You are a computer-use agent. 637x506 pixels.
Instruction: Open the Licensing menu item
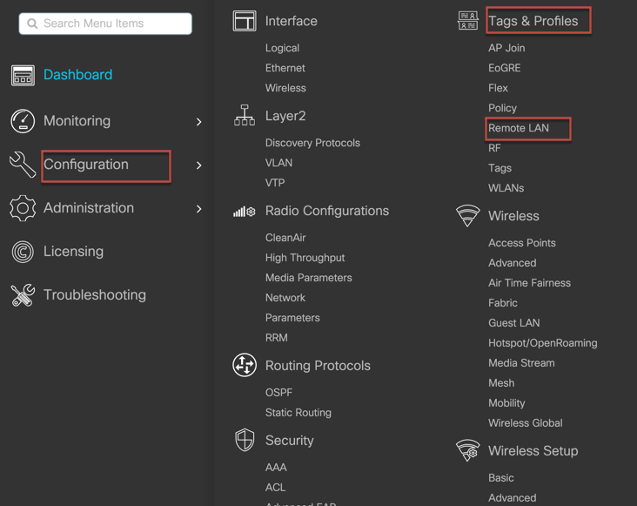coord(73,252)
